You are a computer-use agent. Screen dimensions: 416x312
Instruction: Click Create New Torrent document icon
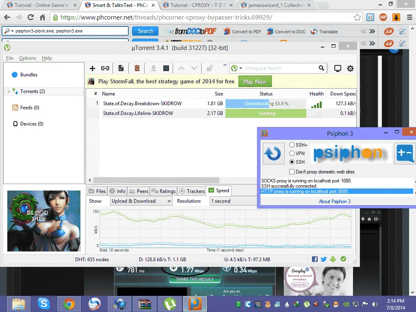pyautogui.click(x=121, y=68)
